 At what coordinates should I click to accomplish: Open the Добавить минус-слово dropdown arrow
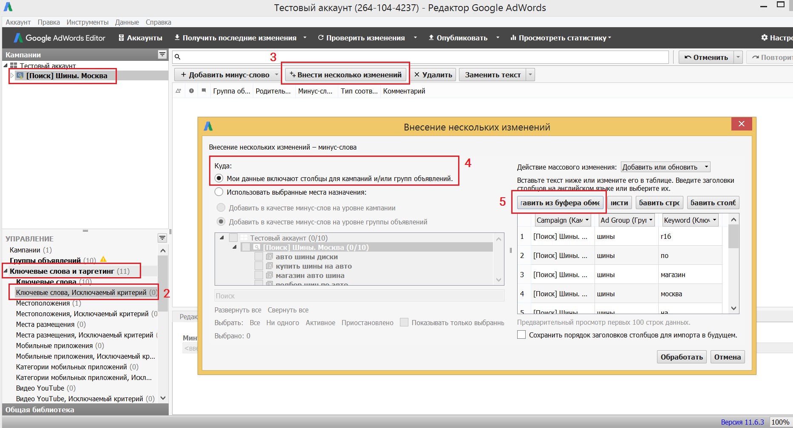tap(277, 75)
